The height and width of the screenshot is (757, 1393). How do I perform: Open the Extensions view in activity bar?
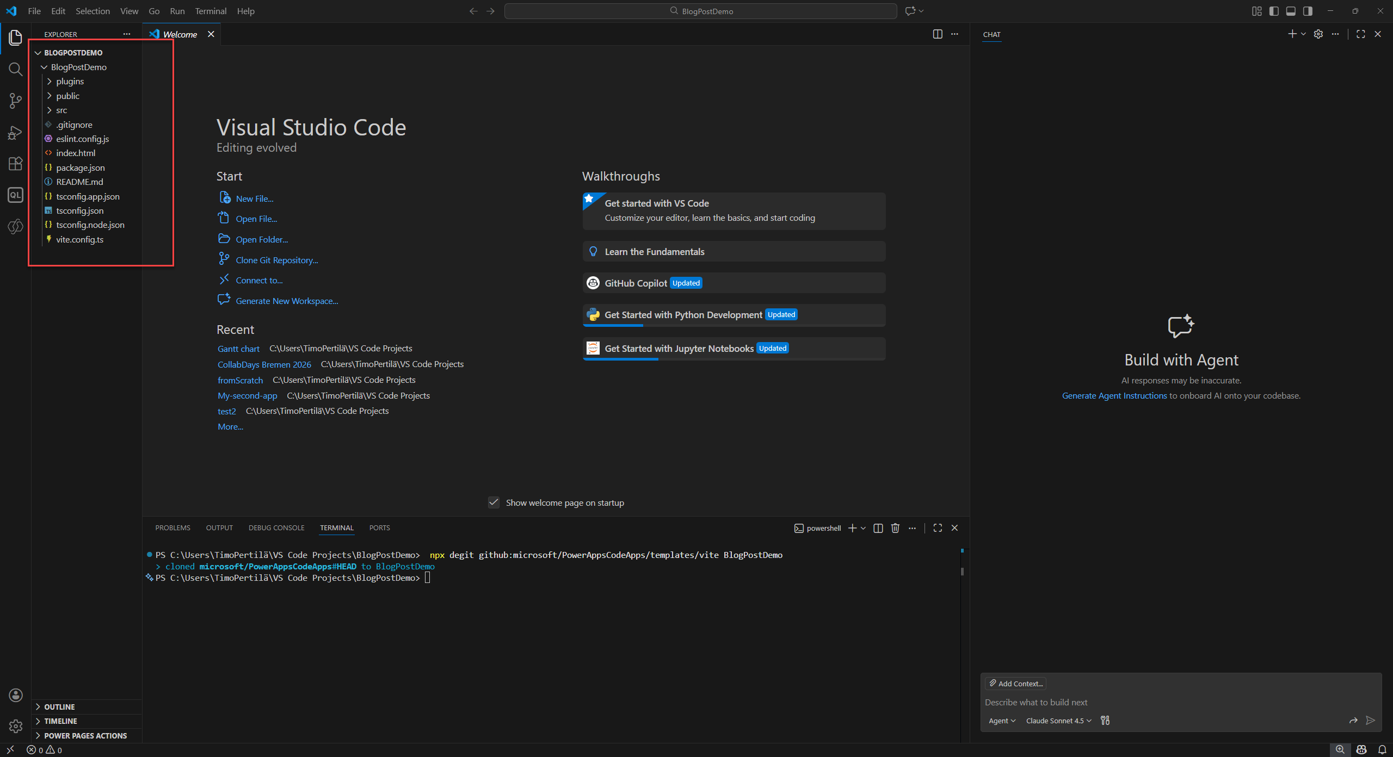(x=15, y=164)
